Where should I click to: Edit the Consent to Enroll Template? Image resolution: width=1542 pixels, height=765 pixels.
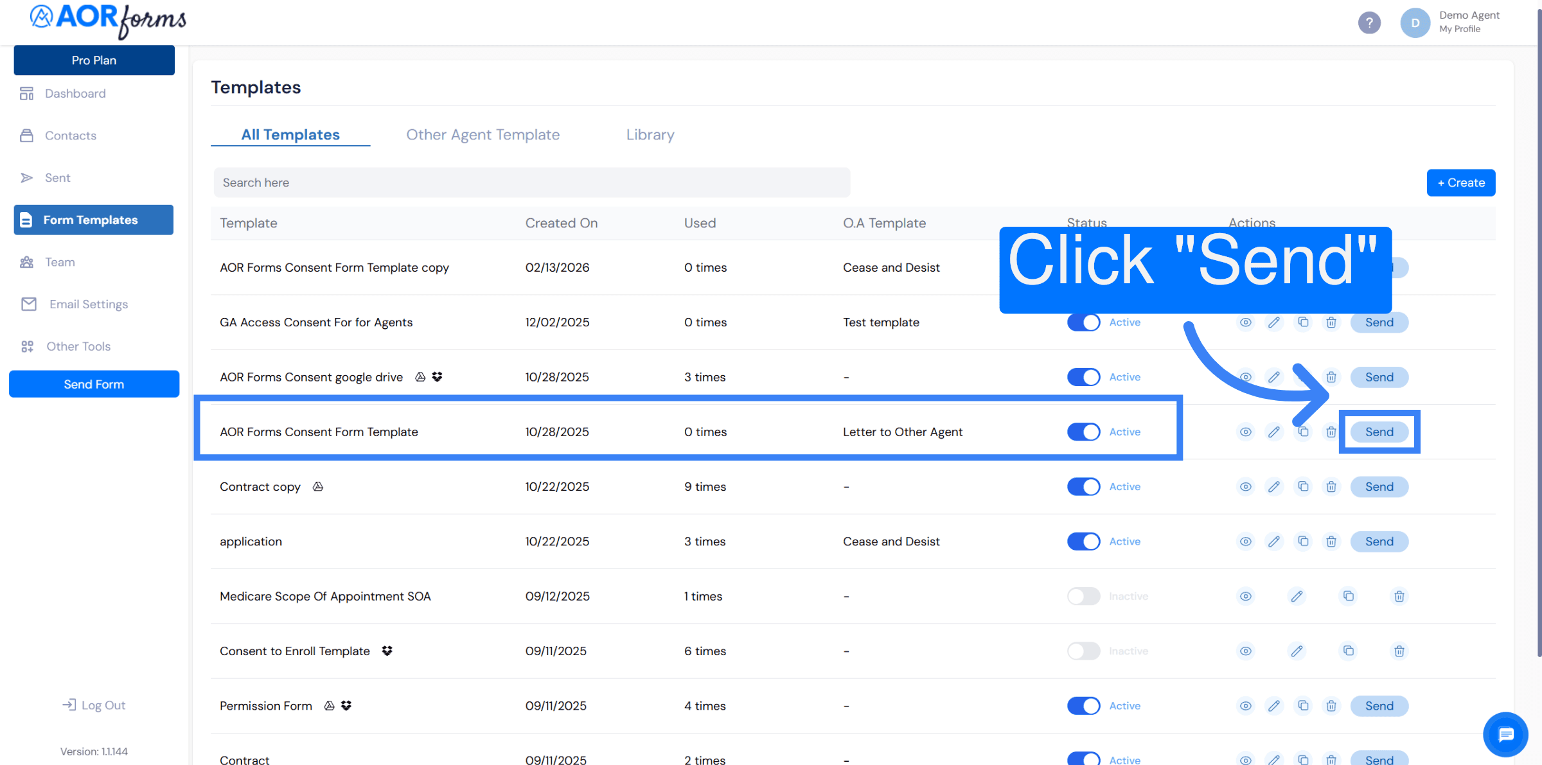[x=1297, y=651]
